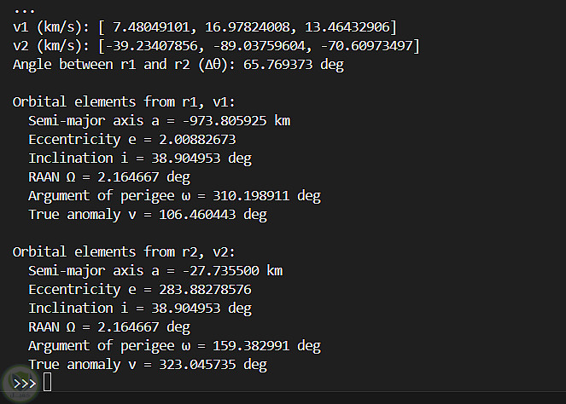Click the true anomaly 106.460443 deg line
This screenshot has width=566, height=404.
147,215
